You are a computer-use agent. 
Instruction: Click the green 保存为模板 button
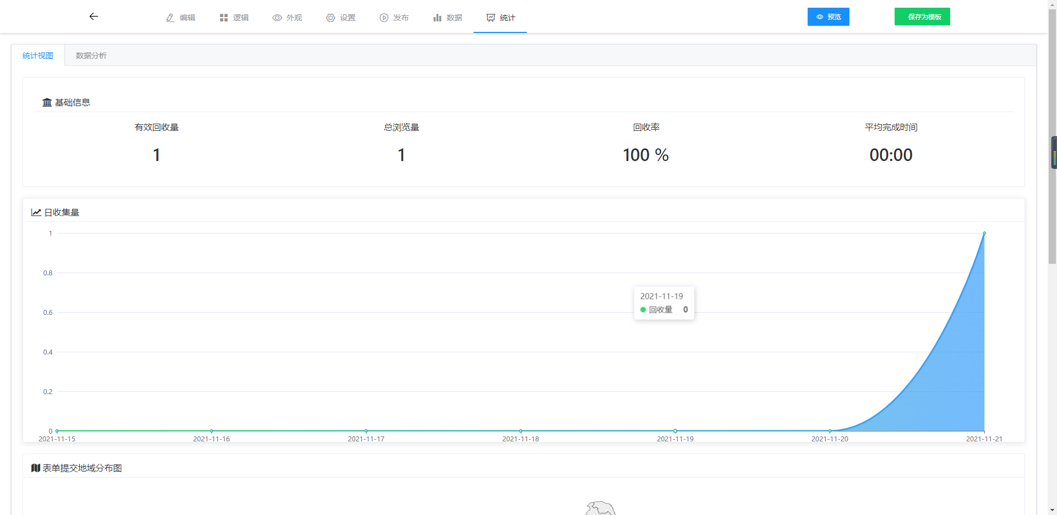(922, 17)
